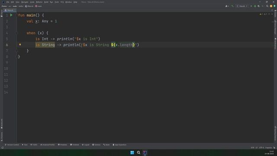The width and height of the screenshot is (277, 156).
Task: Open the Edit menu
Action: [13, 2]
